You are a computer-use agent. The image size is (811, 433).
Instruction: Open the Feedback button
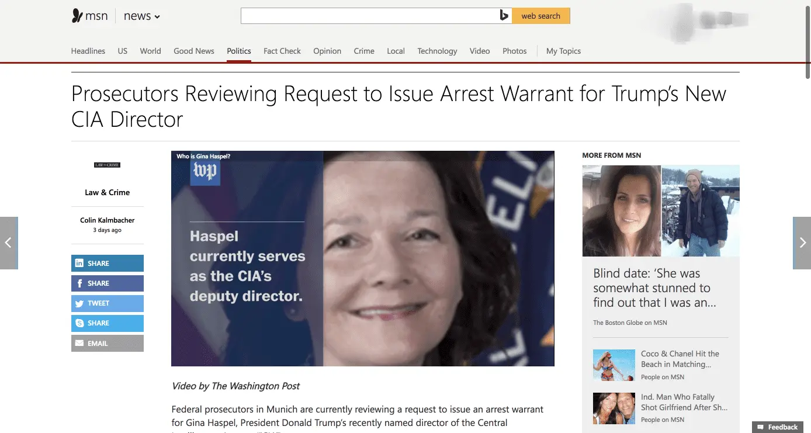778,427
